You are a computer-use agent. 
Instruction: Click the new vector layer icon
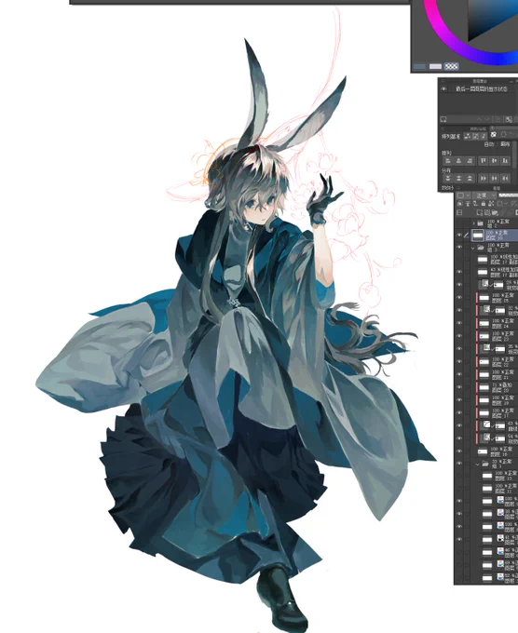[487, 213]
